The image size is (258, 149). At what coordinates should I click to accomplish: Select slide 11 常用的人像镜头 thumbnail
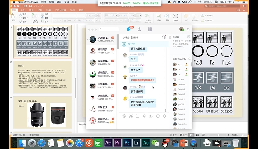43,112
